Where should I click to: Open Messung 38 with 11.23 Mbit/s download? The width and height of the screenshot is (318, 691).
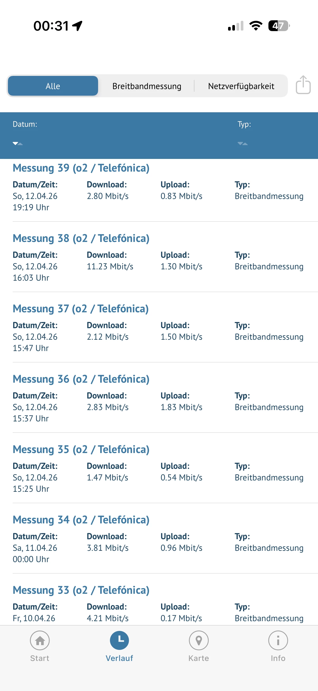[x=81, y=239]
